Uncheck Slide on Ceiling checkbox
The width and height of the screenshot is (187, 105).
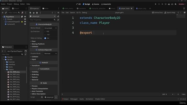[45, 38]
